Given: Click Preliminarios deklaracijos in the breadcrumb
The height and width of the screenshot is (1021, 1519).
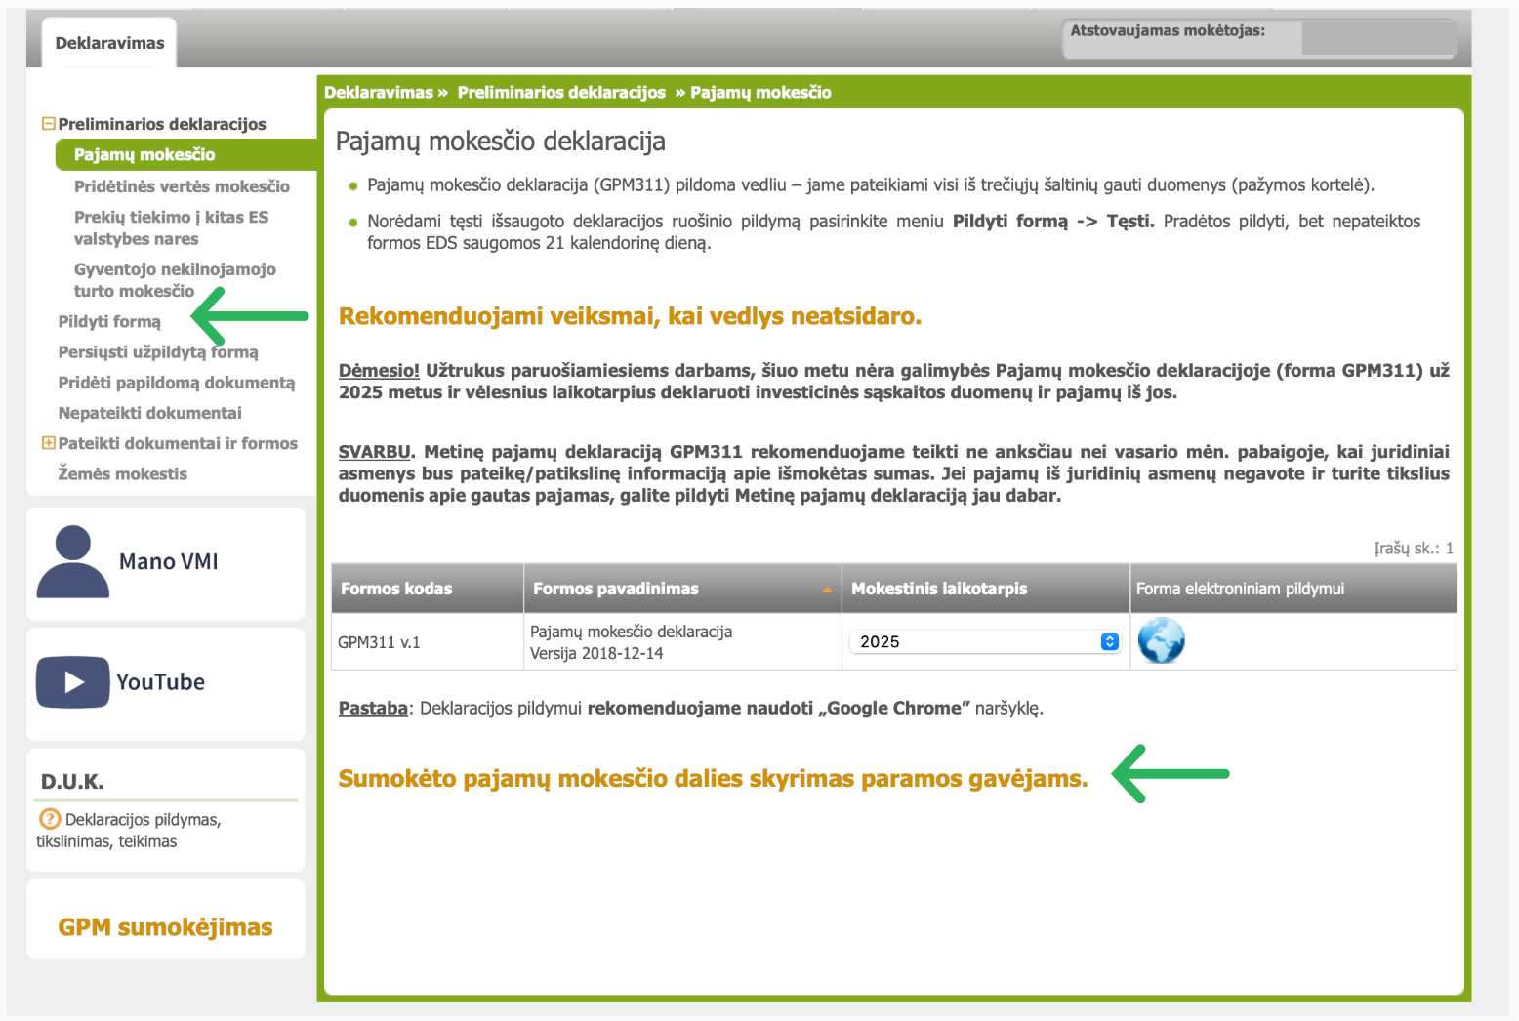Looking at the screenshot, I should 561,93.
